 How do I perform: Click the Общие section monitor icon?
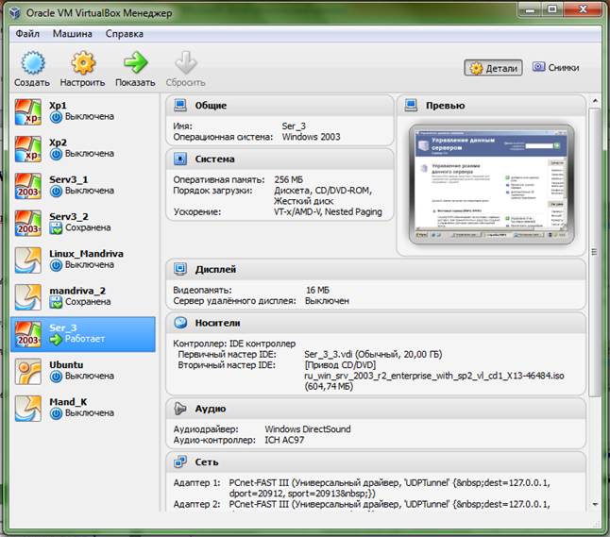tap(180, 105)
